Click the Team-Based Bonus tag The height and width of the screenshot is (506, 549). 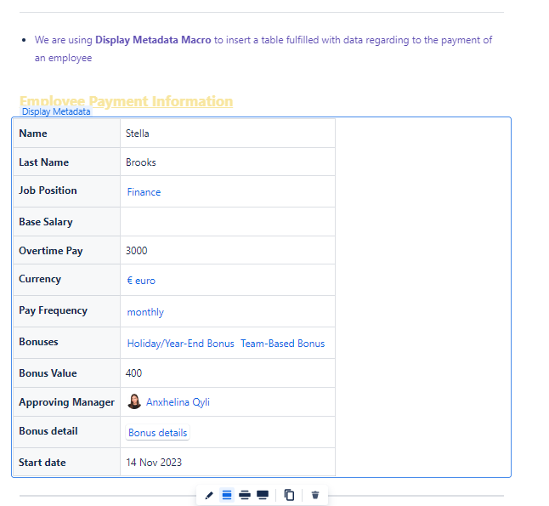pyautogui.click(x=282, y=344)
